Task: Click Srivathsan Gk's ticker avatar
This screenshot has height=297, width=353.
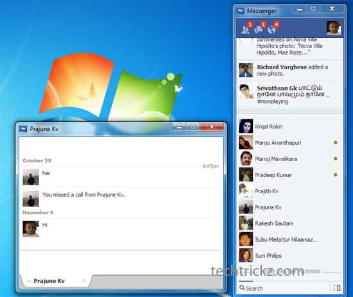Action: click(246, 91)
